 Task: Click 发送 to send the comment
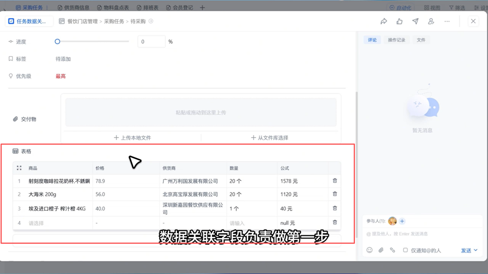click(x=466, y=250)
